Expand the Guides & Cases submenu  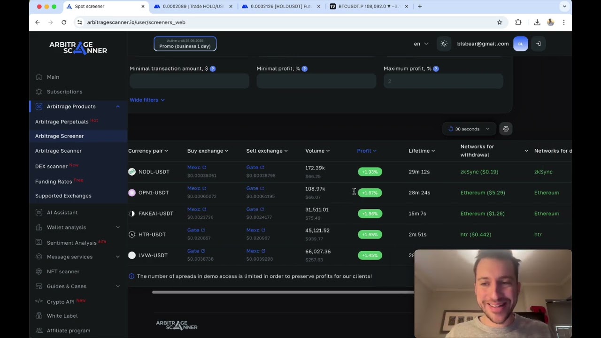118,286
